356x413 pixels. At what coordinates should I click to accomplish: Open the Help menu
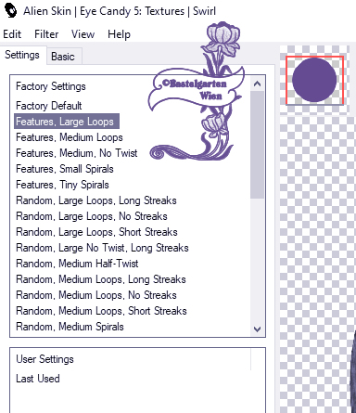pyautogui.click(x=119, y=34)
